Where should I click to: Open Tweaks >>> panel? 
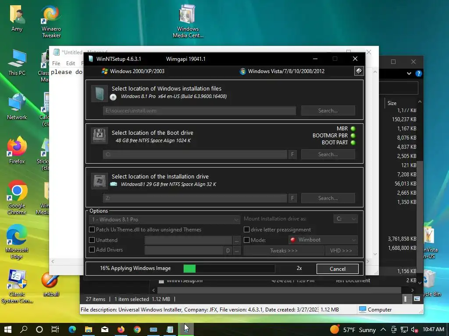[284, 251]
